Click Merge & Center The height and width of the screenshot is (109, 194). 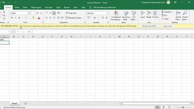pyautogui.click(x=73, y=18)
